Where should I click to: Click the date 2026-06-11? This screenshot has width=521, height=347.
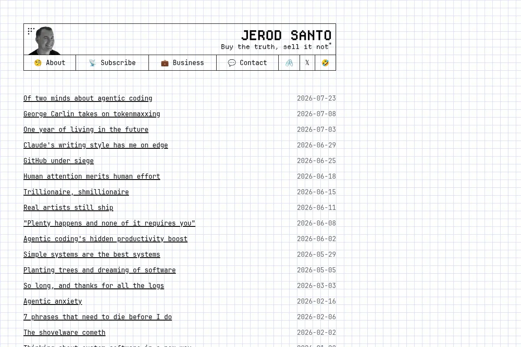click(317, 208)
